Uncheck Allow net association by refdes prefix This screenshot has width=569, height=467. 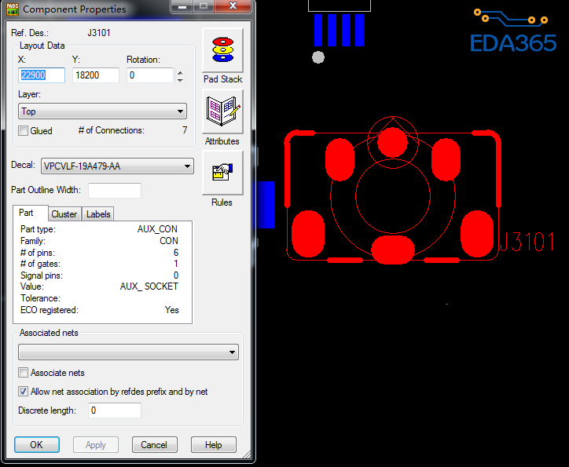pyautogui.click(x=24, y=392)
